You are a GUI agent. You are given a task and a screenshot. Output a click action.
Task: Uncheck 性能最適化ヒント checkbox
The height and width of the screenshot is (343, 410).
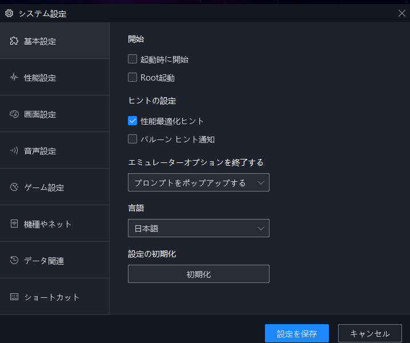coord(132,121)
